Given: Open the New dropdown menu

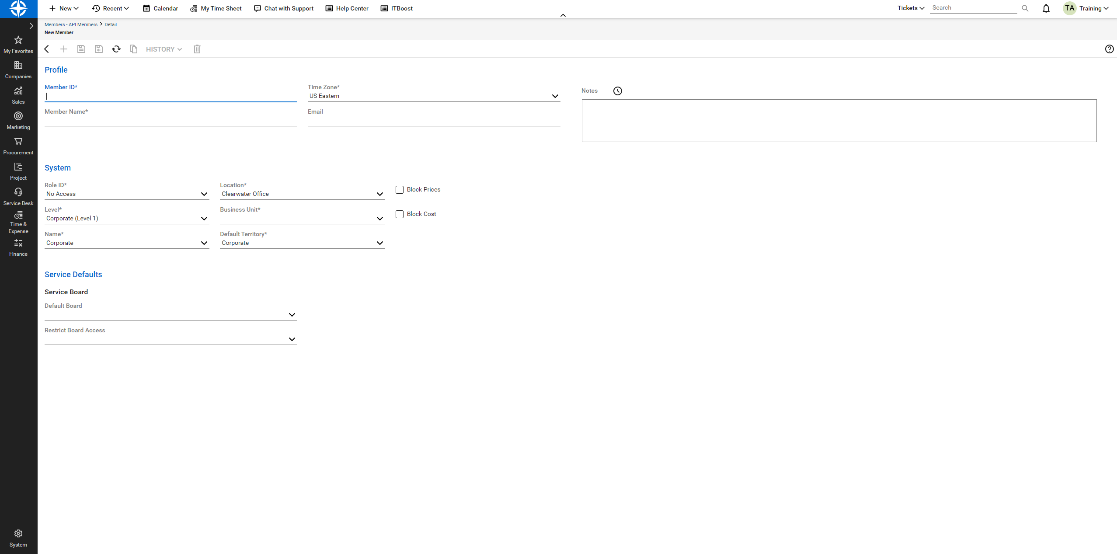Looking at the screenshot, I should coord(64,8).
